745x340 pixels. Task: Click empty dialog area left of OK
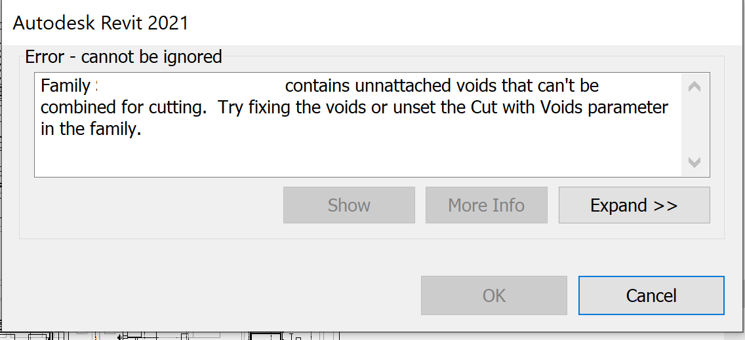pos(216,295)
